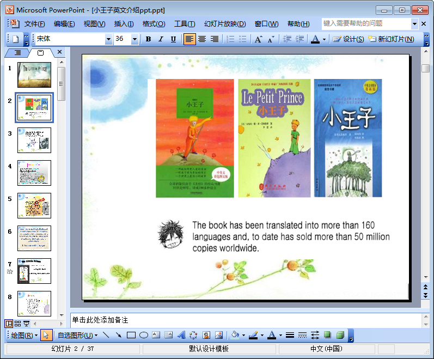
Task: Decrease indent level
Action: click(x=287, y=39)
